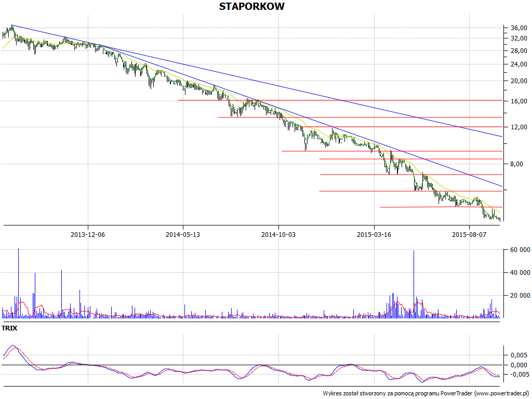This screenshot has height=399, width=532.
Task: Click the 16,00 price axis label
Action: (x=519, y=101)
